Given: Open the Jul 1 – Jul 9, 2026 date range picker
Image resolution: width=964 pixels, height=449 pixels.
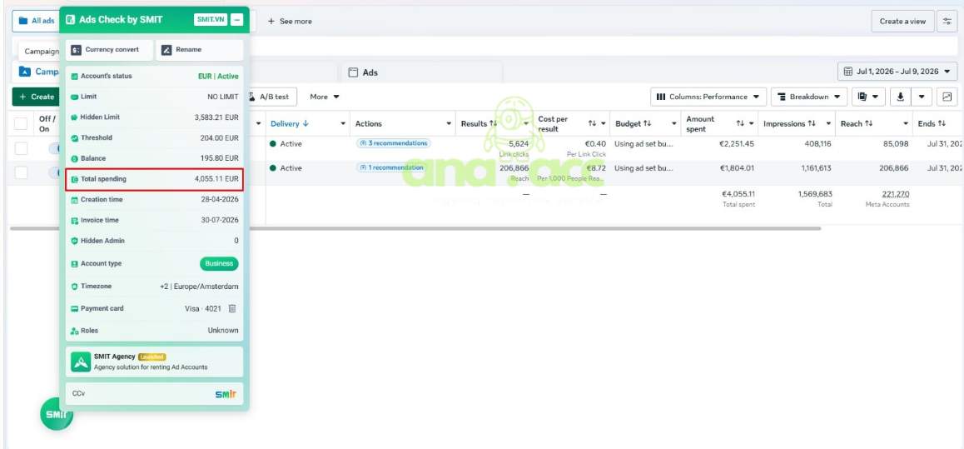Looking at the screenshot, I should (x=897, y=72).
